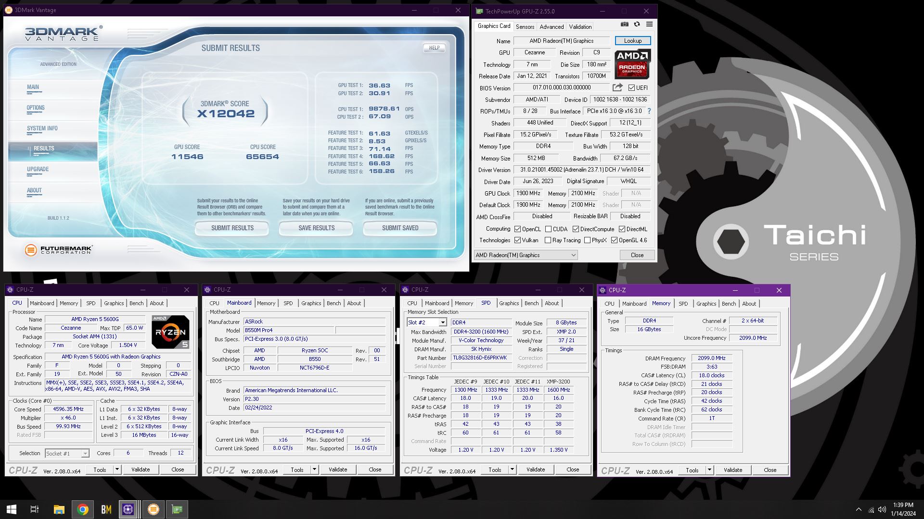The width and height of the screenshot is (924, 519).
Task: Open the AMD Radeon(TM) Graphics GPU selector dropdown
Action: pyautogui.click(x=526, y=255)
